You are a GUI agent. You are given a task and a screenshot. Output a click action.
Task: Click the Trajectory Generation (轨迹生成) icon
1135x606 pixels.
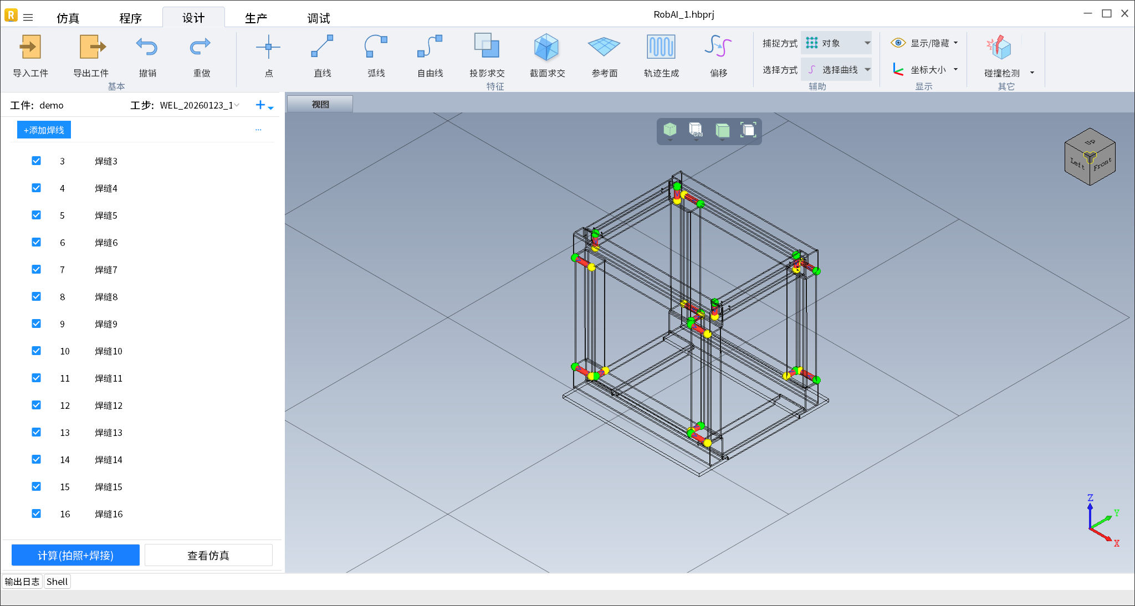pos(661,48)
